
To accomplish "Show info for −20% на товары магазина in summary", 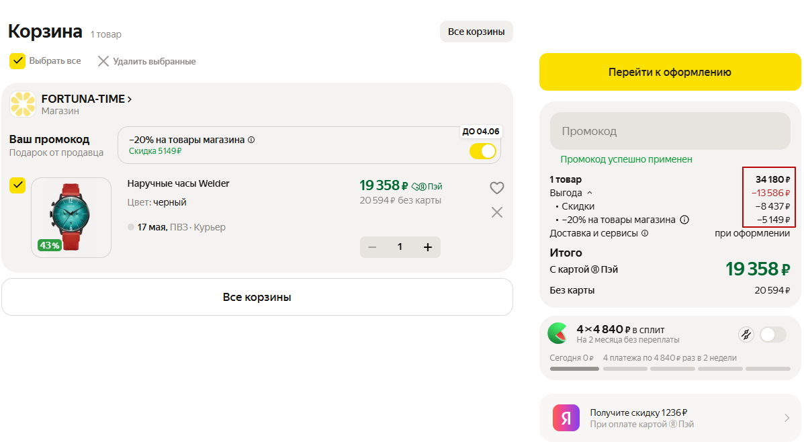I will [x=684, y=220].
